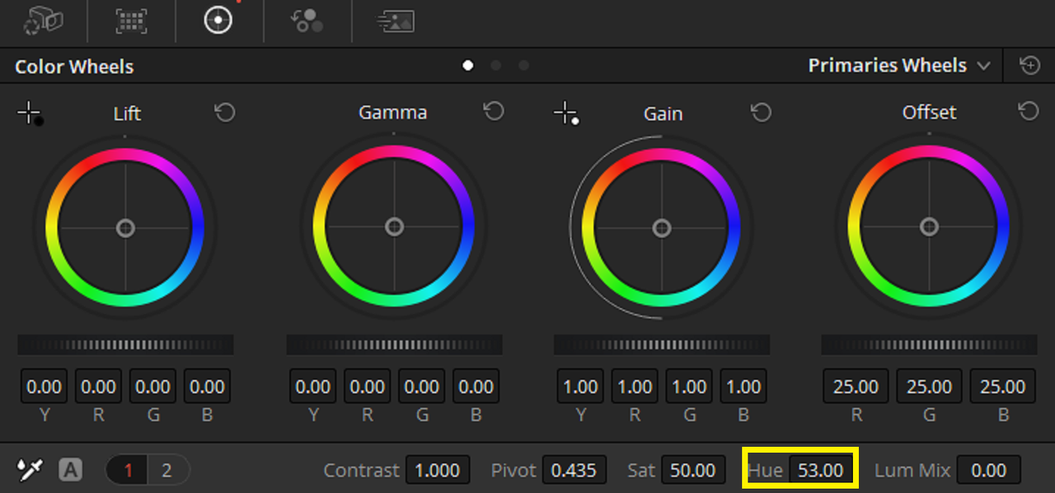Select the Contrast value field
Viewport: 1055px width, 493px height.
[437, 471]
